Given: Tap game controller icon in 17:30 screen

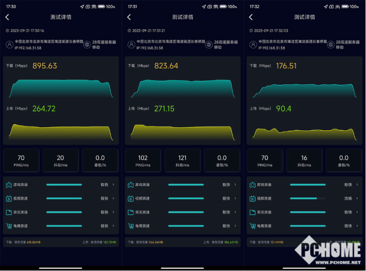Looking at the screenshot, I should 9,185.
